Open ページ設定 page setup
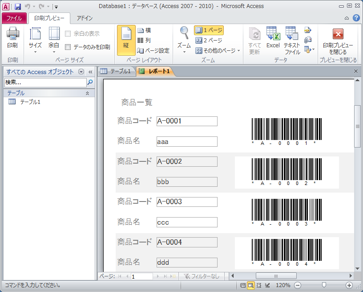This screenshot has width=363, height=292. coord(153,50)
